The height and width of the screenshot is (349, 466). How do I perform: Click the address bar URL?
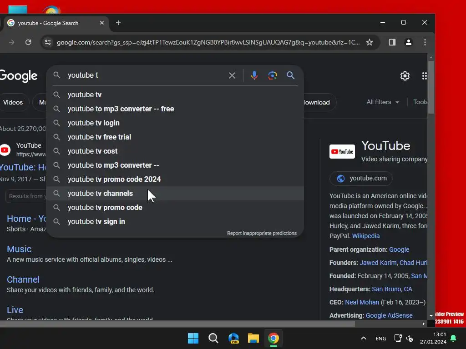point(208,42)
